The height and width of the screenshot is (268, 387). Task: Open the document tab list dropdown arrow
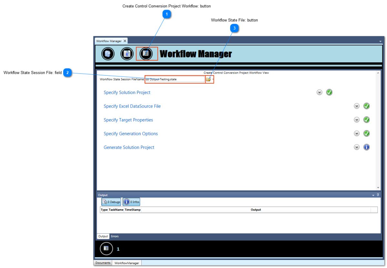tap(380, 41)
